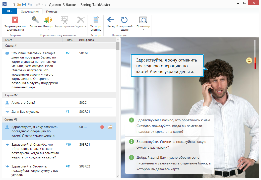This screenshot has width=261, height=180.
Task: Choose reply option 1 in the preview
Action: (x=170, y=126)
